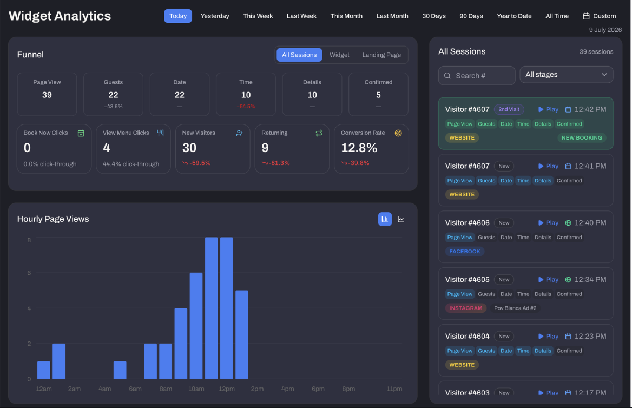The width and height of the screenshot is (632, 408).
Task: Click calendar icon beside 12:41 PM
Action: (568, 167)
